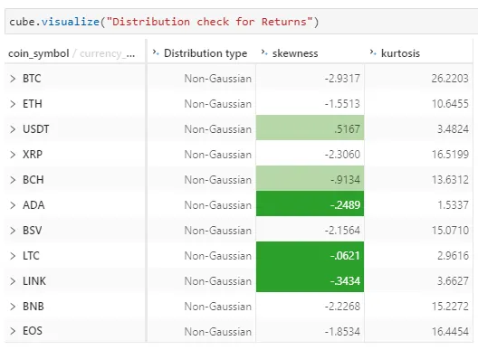Expand the XRP coin row
This screenshot has height=350, width=478.
13,155
